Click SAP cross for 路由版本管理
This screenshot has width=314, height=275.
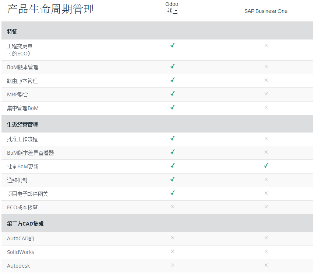tap(266, 80)
